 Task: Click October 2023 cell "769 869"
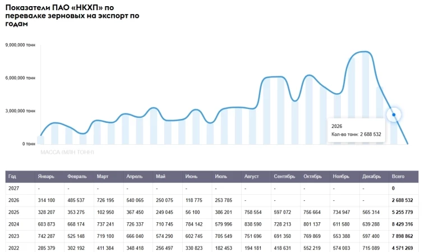click(312, 236)
